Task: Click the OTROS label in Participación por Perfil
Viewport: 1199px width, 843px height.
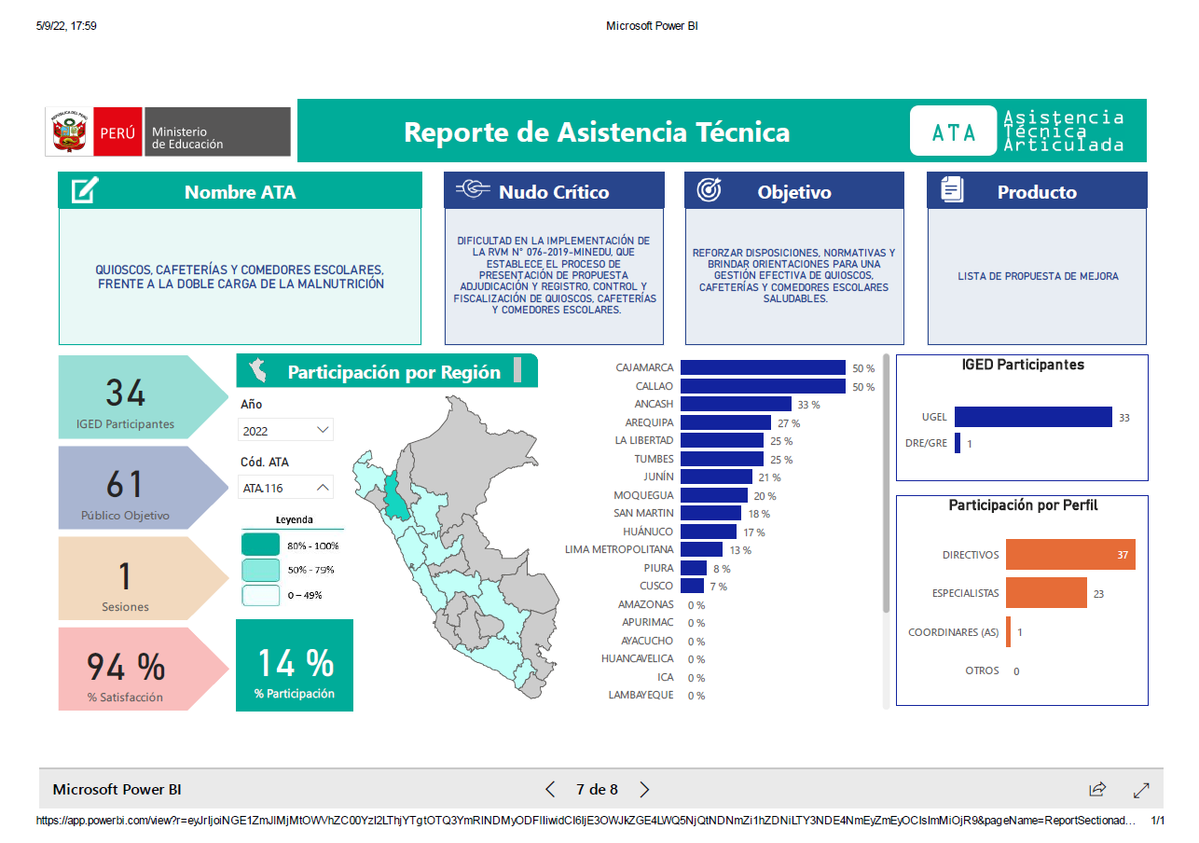Action: (x=982, y=670)
